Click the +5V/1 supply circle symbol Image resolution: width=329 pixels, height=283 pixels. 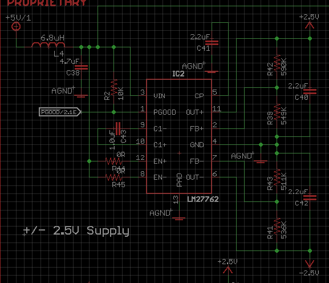(16, 27)
